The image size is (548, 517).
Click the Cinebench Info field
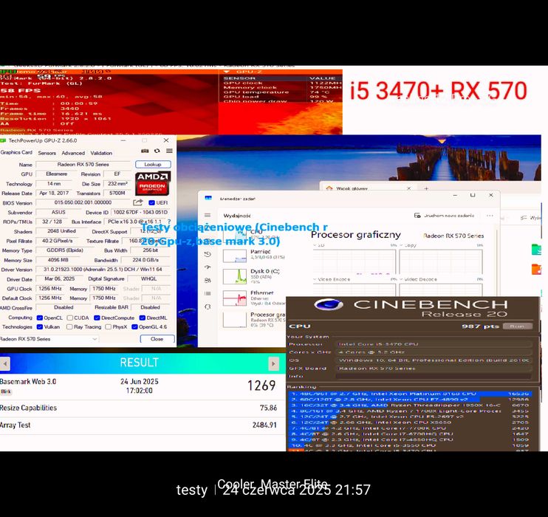(434, 376)
